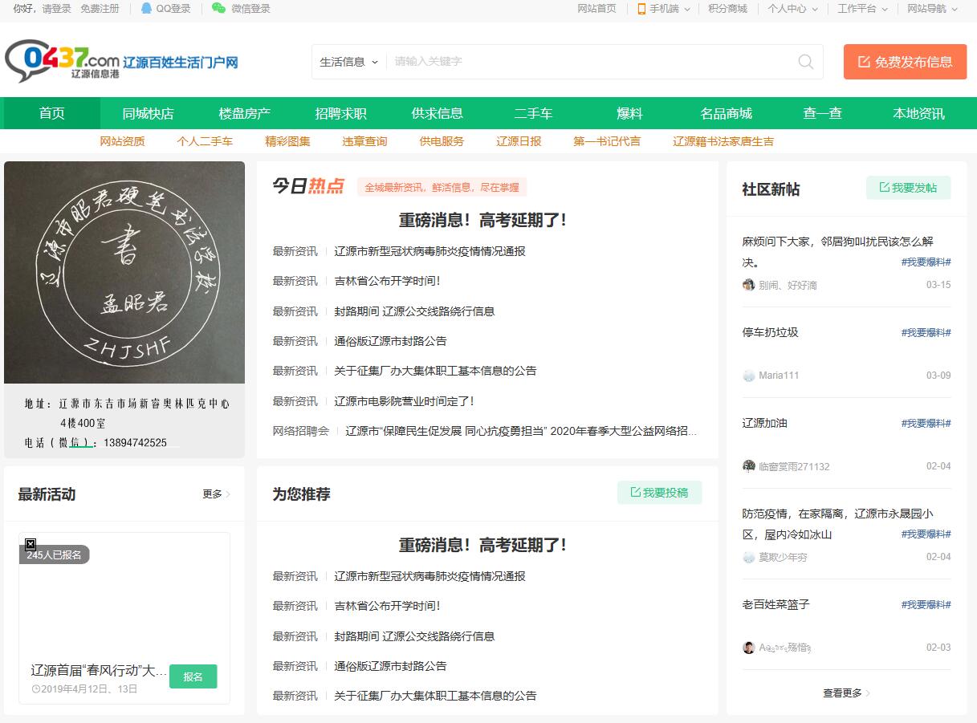Expand the 个人中心 dropdown menu
Screen dimensions: 977x723
pyautogui.click(x=792, y=9)
